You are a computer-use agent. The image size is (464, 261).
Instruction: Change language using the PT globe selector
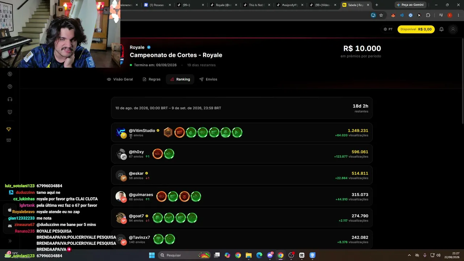click(x=388, y=29)
